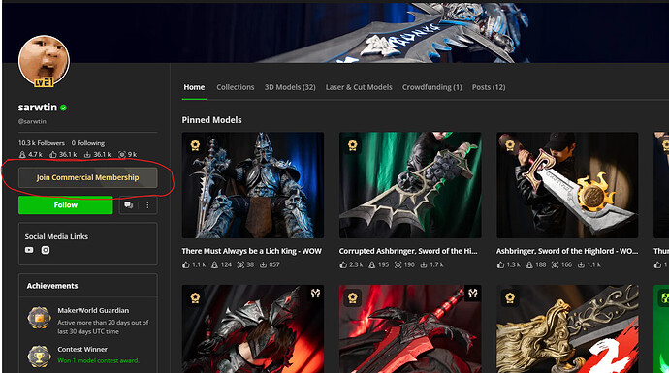The height and width of the screenshot is (373, 669).
Task: Click the award badge on red sword model thumbnail
Action: (352, 297)
